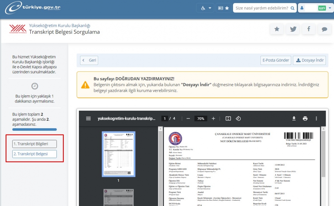This screenshot has height=206, width=334.
Task: Zoom in the PDF with the plus button
Action: pyautogui.click(x=213, y=119)
